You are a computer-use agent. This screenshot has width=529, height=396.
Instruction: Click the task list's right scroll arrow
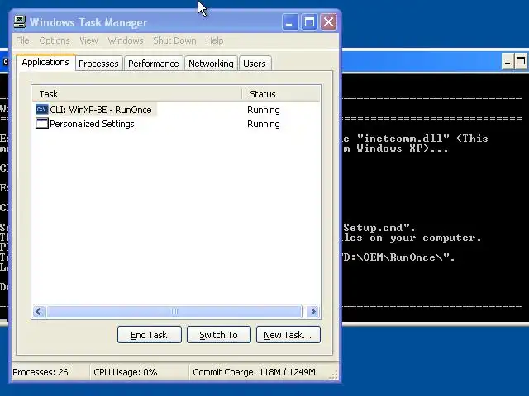pyautogui.click(x=312, y=312)
